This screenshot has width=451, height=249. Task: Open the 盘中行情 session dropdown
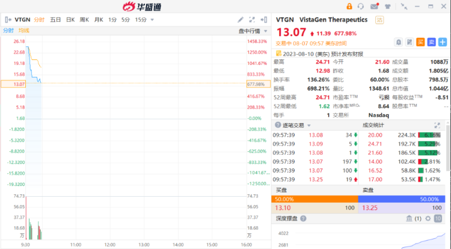253,31
